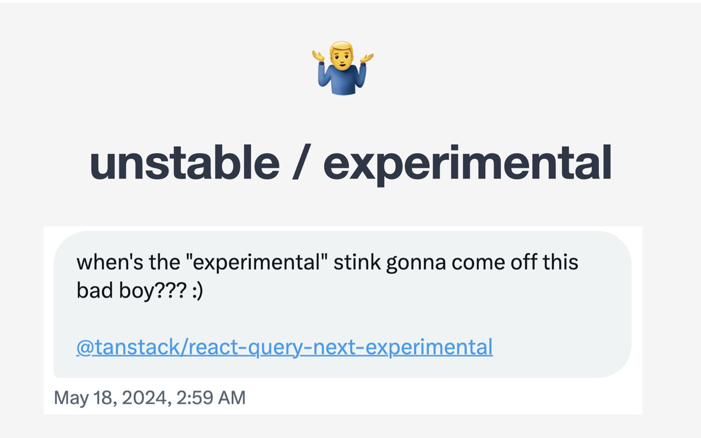Click the ":)" smiley emoticon in message

197,291
